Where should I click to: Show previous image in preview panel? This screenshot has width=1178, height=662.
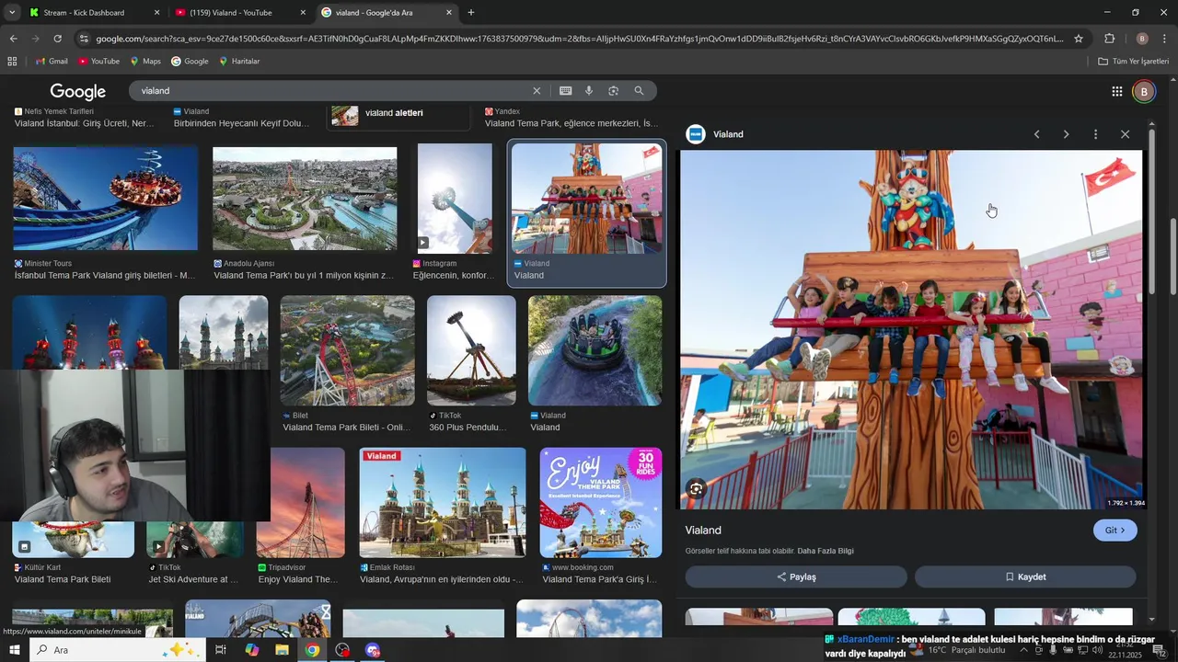click(1036, 134)
